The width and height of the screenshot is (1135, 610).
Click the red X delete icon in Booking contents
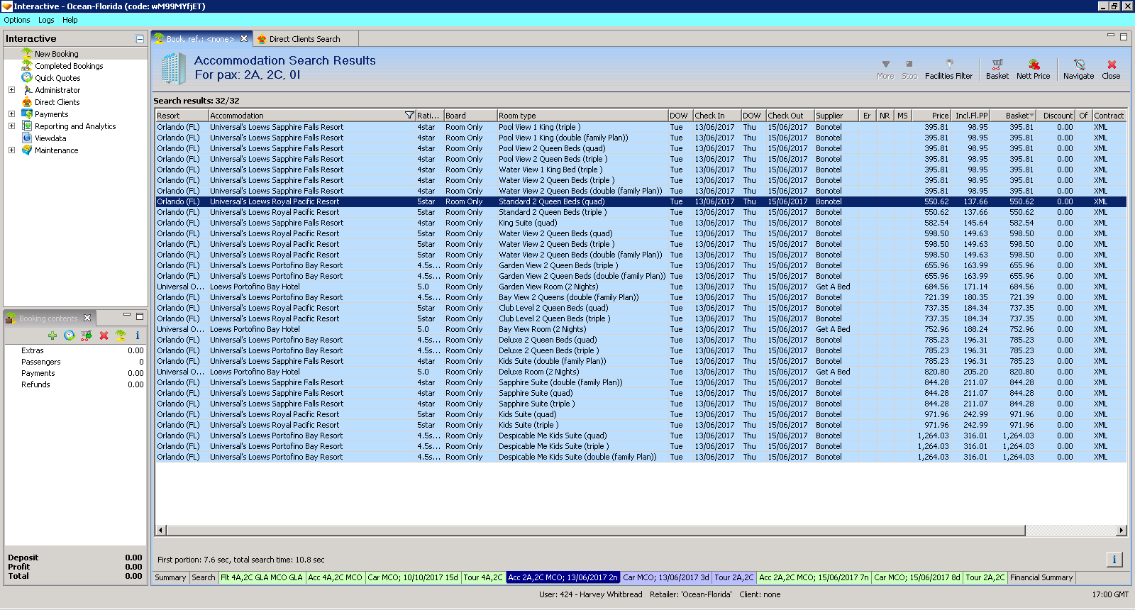click(x=104, y=335)
